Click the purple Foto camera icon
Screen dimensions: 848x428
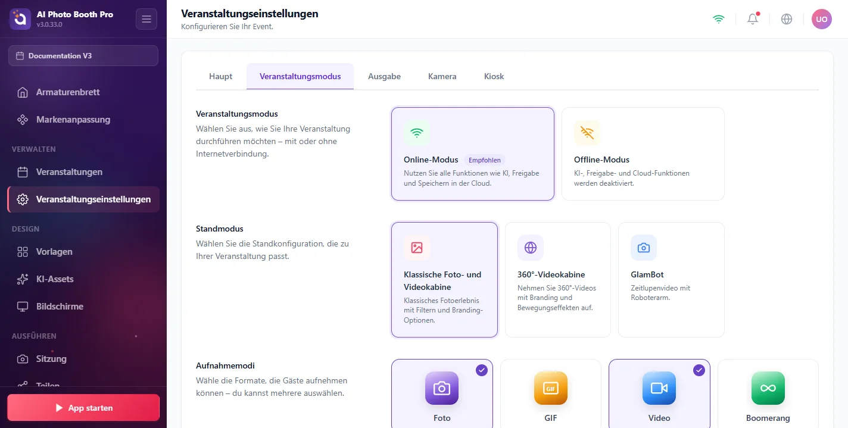pos(442,388)
